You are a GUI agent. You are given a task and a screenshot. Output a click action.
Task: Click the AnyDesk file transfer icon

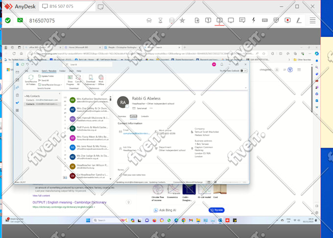tap(197, 20)
